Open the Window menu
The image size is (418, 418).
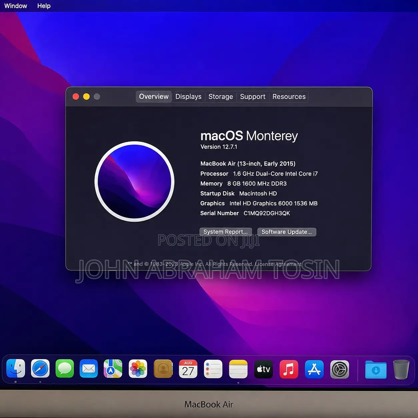[x=16, y=6]
